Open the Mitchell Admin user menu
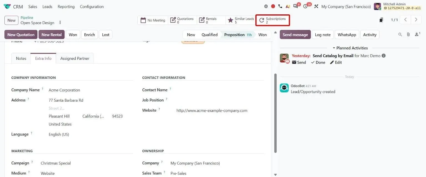Screen dimensions: 426x177 (397, 6)
